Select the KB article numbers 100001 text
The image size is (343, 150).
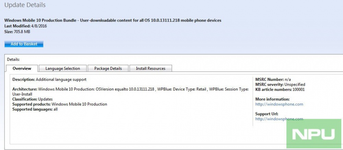[x=280, y=89]
